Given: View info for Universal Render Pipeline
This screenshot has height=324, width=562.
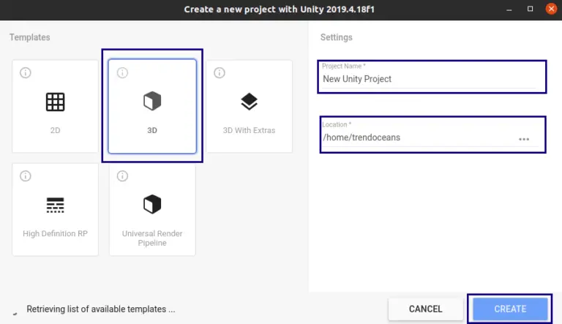Looking at the screenshot, I should (x=122, y=176).
